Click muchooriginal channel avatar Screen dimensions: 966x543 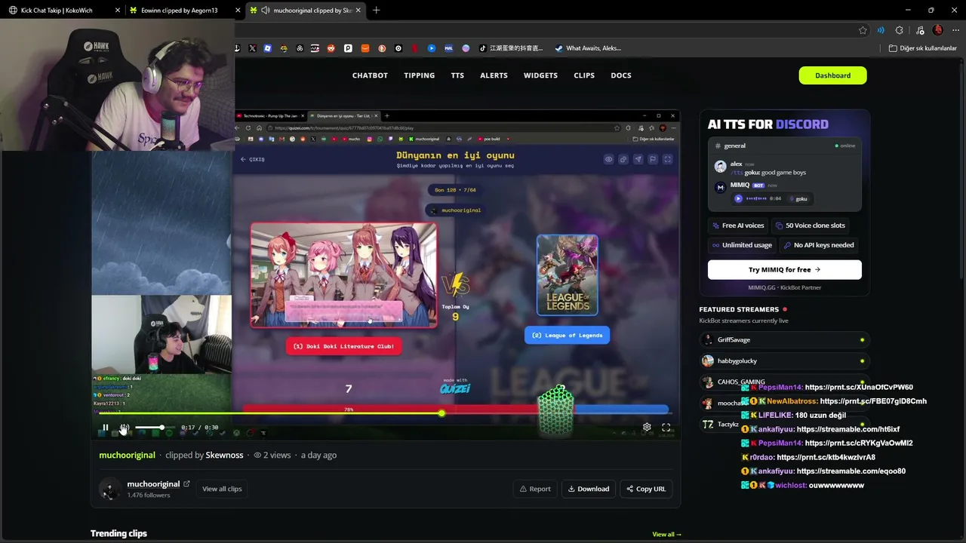(x=110, y=489)
